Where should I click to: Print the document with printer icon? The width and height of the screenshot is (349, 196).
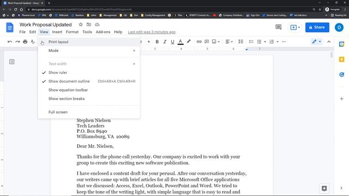25,41
